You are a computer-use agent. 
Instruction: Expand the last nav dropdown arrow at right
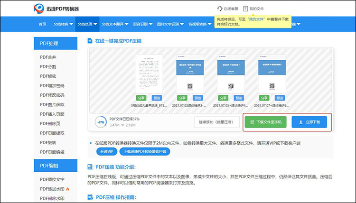click(x=299, y=24)
